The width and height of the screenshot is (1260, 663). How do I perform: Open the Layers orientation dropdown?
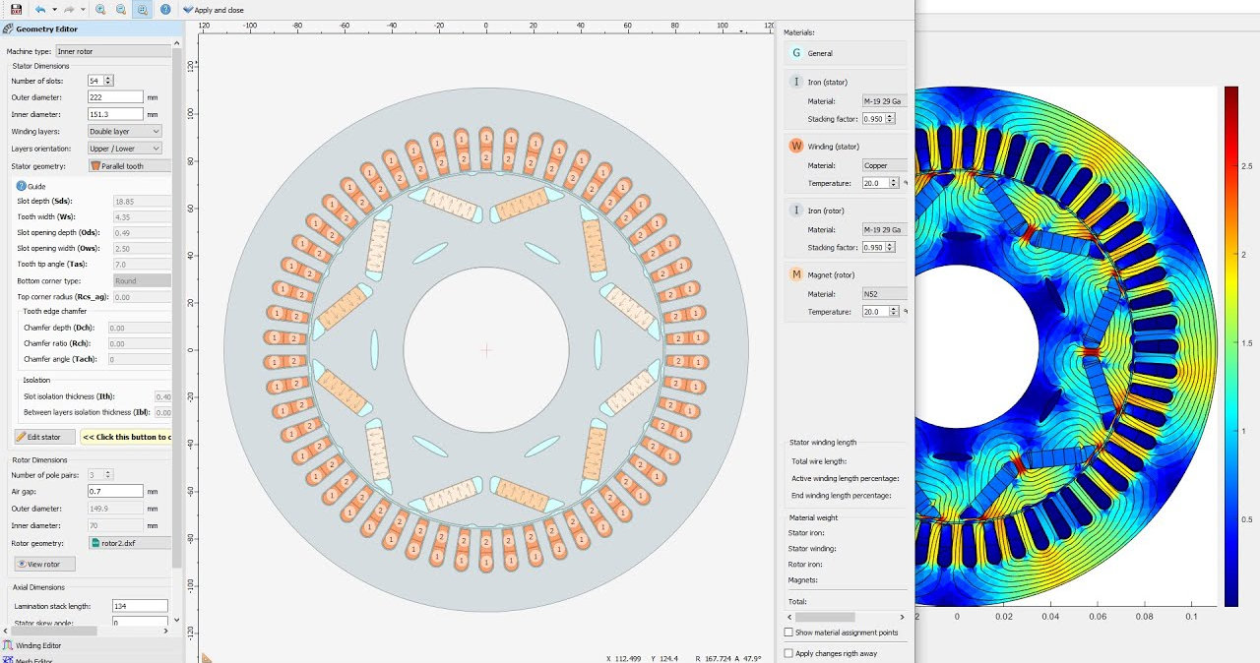tap(124, 149)
